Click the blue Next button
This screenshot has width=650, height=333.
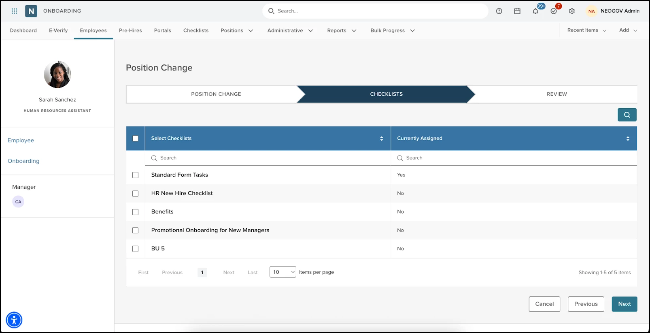point(625,304)
